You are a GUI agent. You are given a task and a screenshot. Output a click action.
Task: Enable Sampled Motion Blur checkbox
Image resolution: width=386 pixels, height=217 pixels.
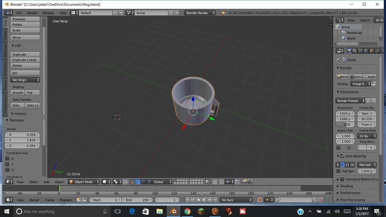(x=342, y=179)
